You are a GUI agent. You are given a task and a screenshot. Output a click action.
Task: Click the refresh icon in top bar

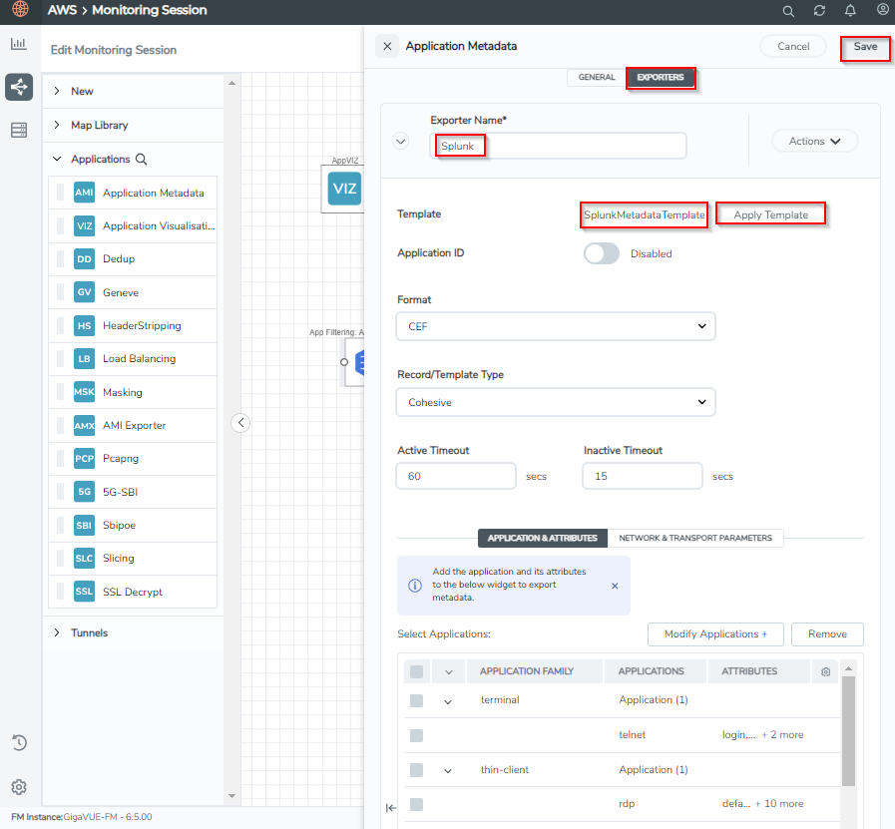pos(819,11)
